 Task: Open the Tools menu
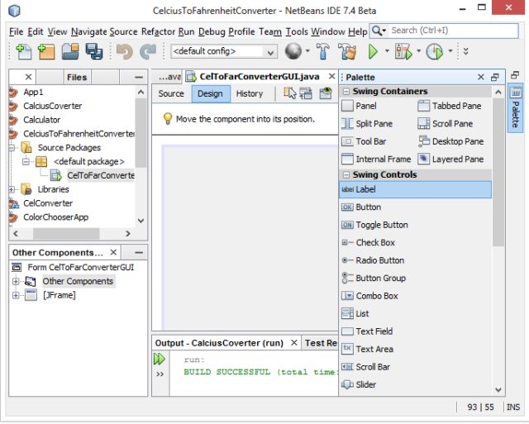point(297,31)
